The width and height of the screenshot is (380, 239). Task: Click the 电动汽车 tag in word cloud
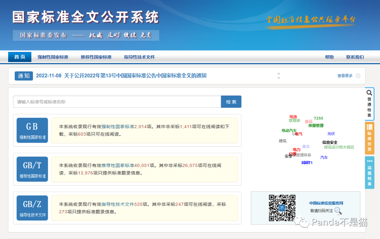(x=289, y=130)
